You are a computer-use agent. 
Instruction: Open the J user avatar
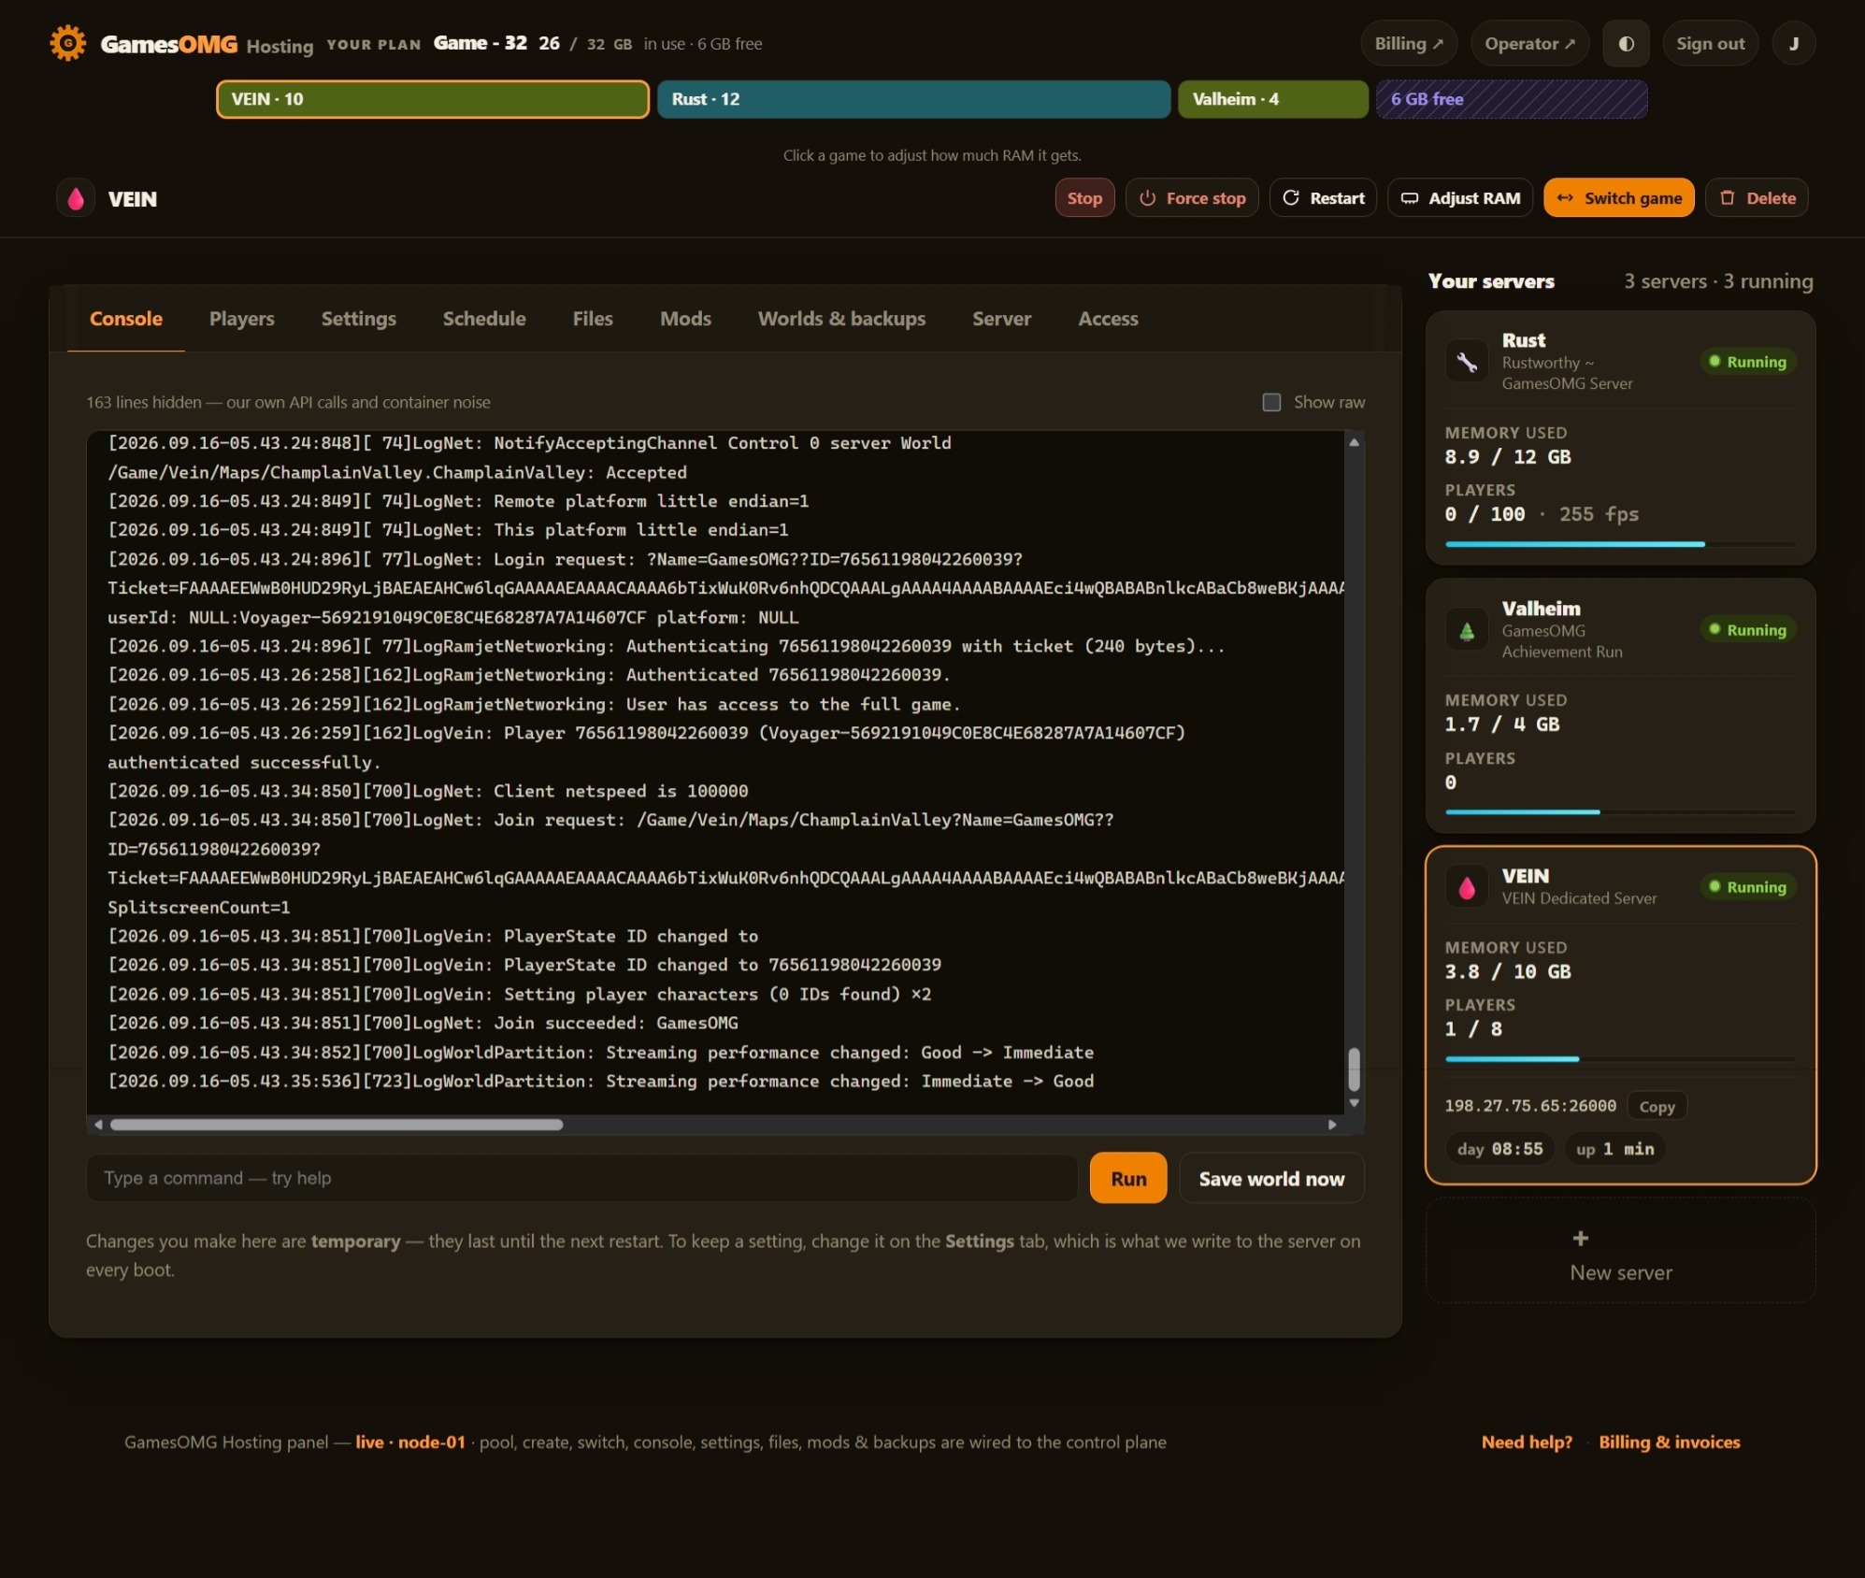pos(1793,44)
